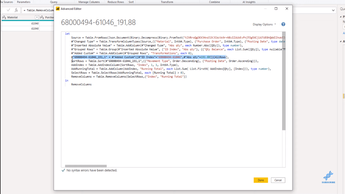Click the #"Grouped Rows" code line

click(178, 49)
